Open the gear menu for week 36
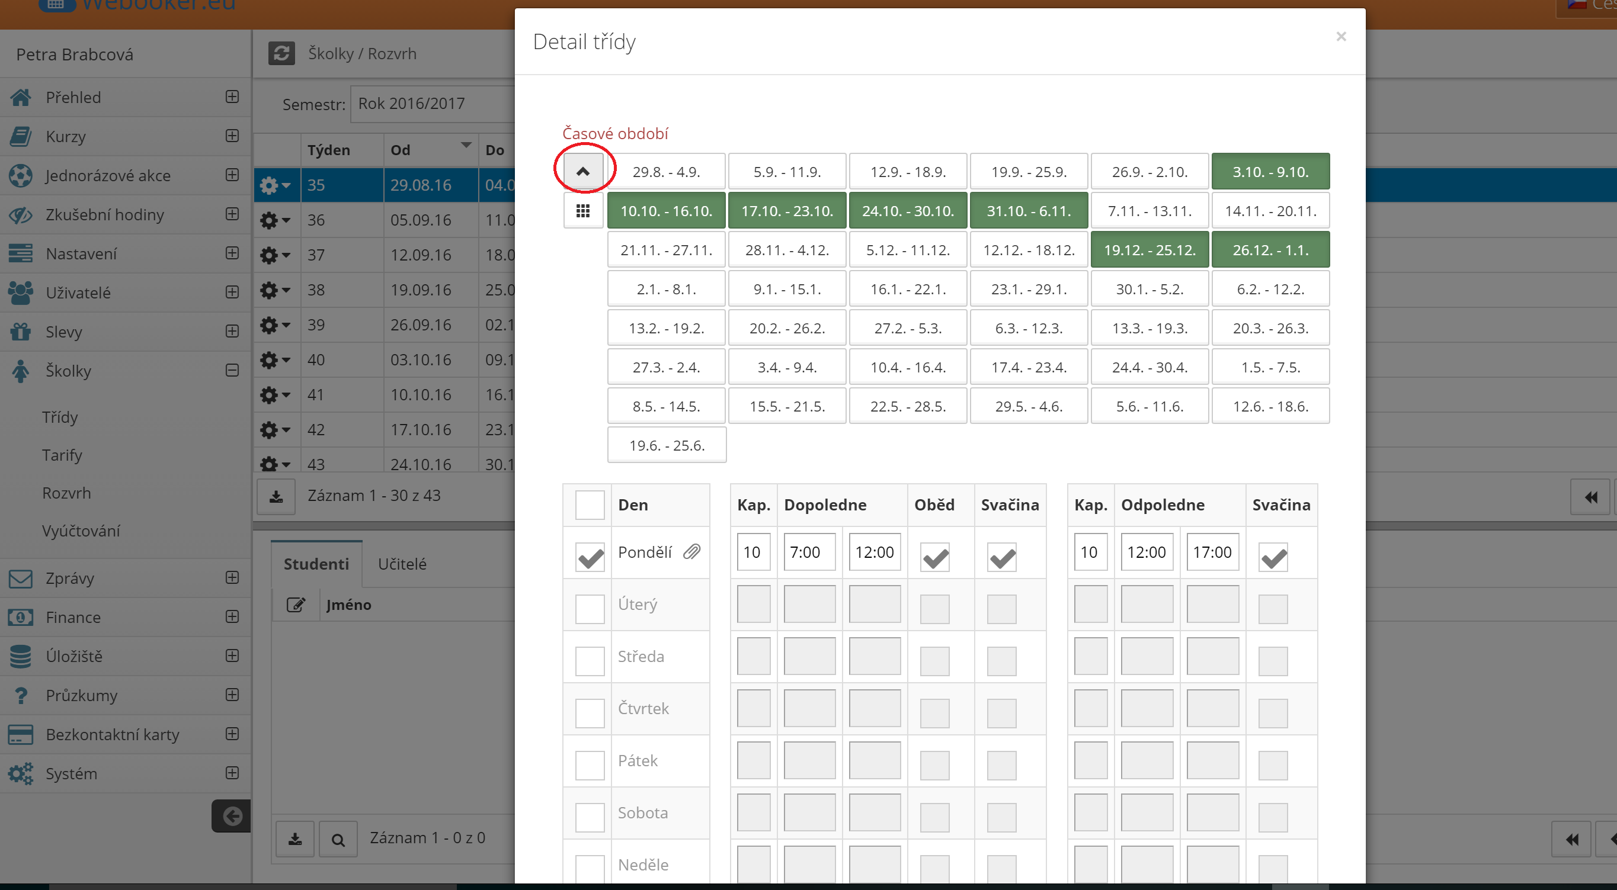Viewport: 1617px width, 890px height. point(275,220)
